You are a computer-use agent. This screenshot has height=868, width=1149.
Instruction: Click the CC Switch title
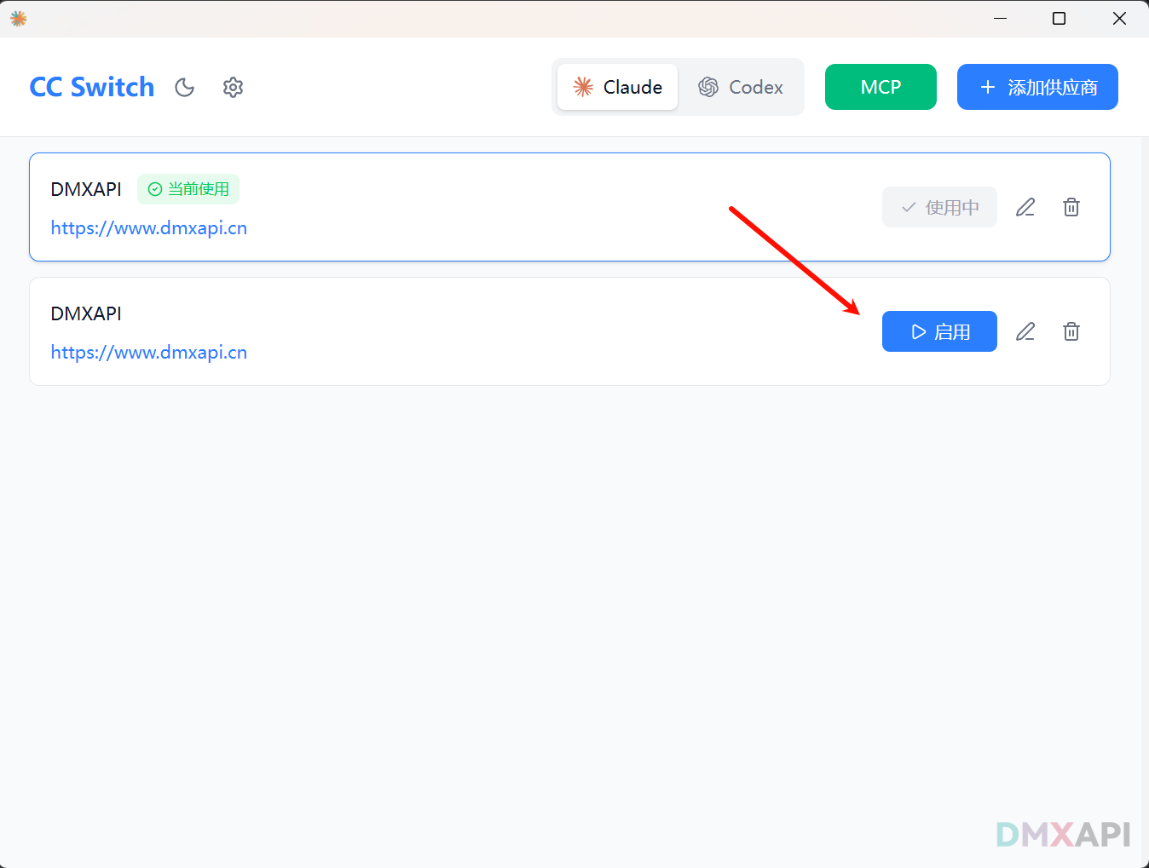point(92,87)
